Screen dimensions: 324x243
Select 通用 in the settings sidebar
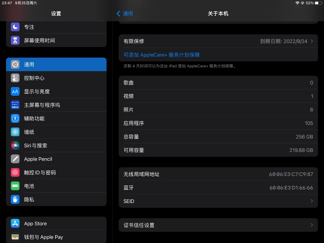point(56,65)
